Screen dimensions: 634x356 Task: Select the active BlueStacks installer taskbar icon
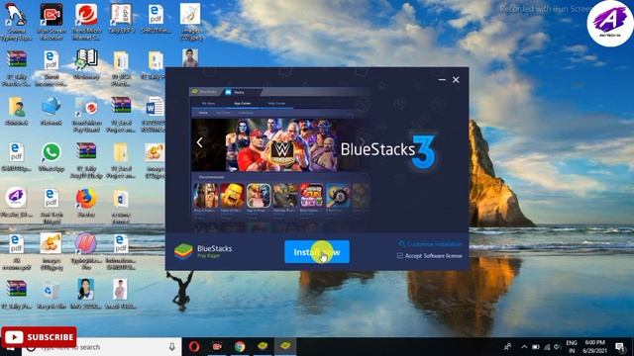(285, 347)
